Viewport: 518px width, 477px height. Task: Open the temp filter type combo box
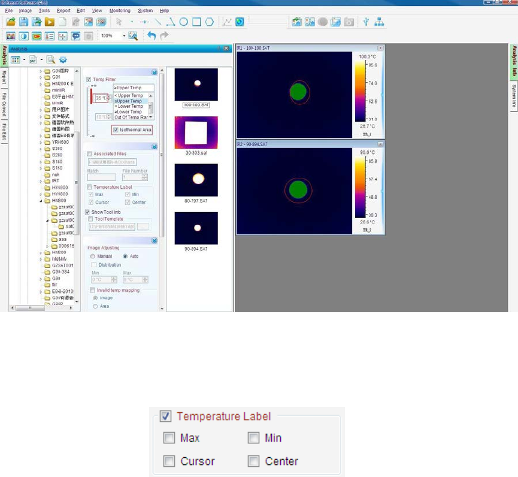pos(134,87)
